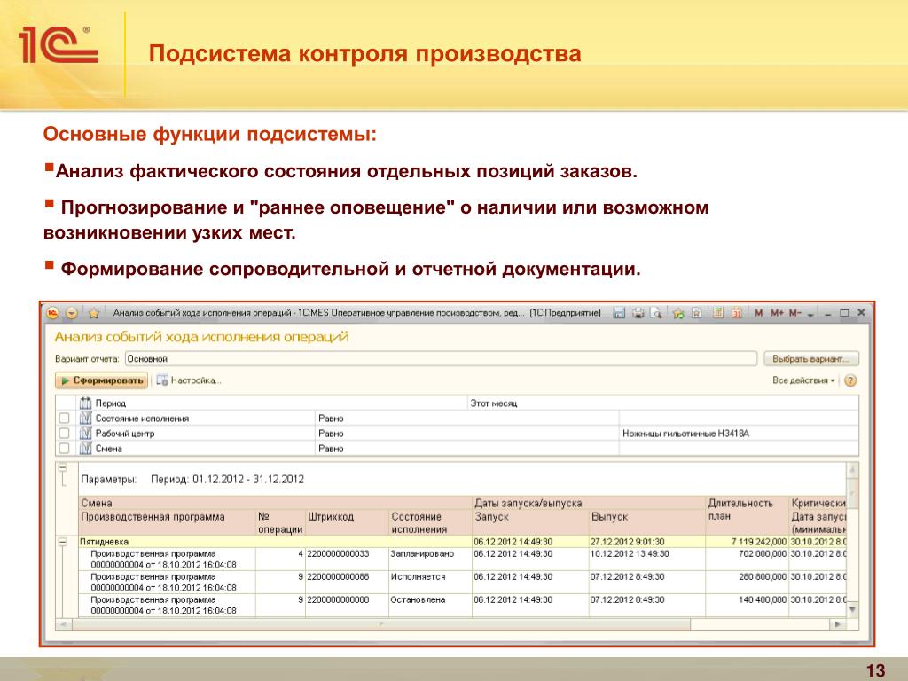Click the save (floppy disk) icon
The width and height of the screenshot is (908, 681).
click(620, 313)
